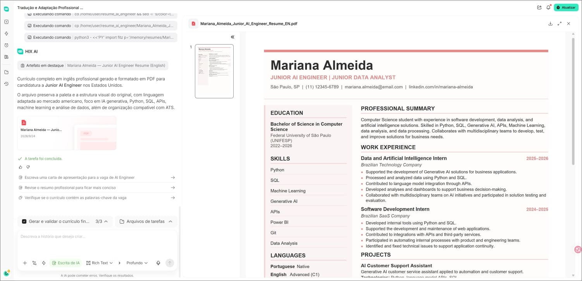Click the PDF vertical scrollbar
This screenshot has height=281, width=582.
click(x=573, y=101)
